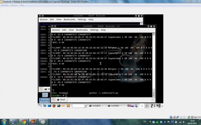Viewport: 201px width, 125px height.
Task: Click the VirtualBox icon in the Windows taskbar
Action: click(13, 122)
